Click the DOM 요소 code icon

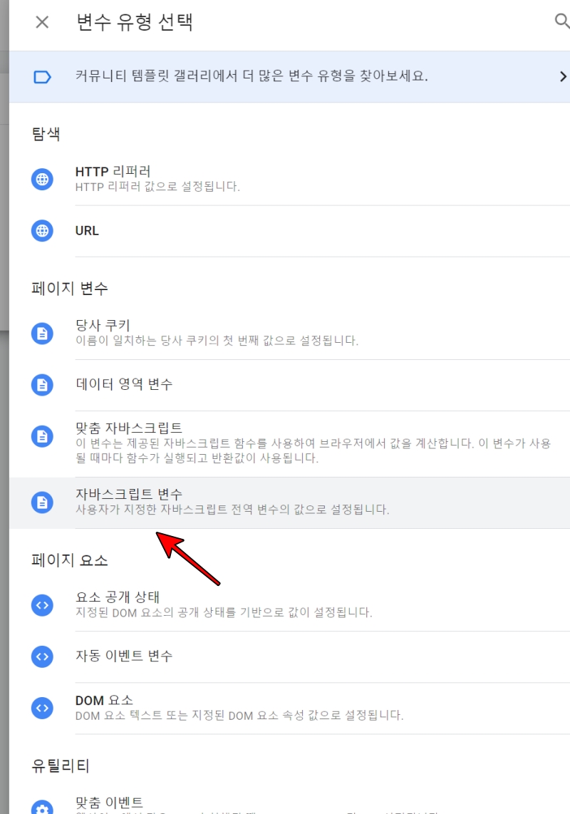[x=42, y=709]
